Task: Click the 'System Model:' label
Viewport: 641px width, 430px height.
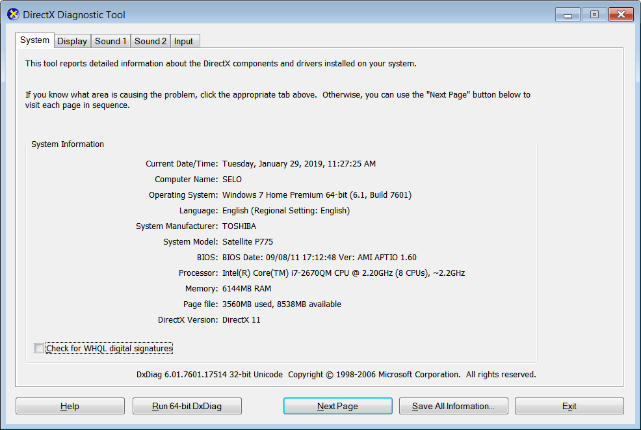Action: [x=191, y=241]
